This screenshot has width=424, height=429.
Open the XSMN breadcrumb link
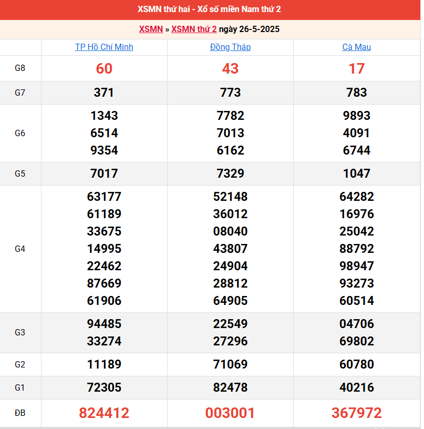151,29
